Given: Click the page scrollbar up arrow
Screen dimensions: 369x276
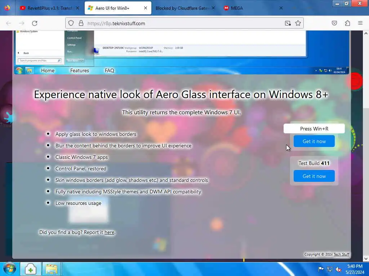Looking at the screenshot, I should click(x=366, y=33).
